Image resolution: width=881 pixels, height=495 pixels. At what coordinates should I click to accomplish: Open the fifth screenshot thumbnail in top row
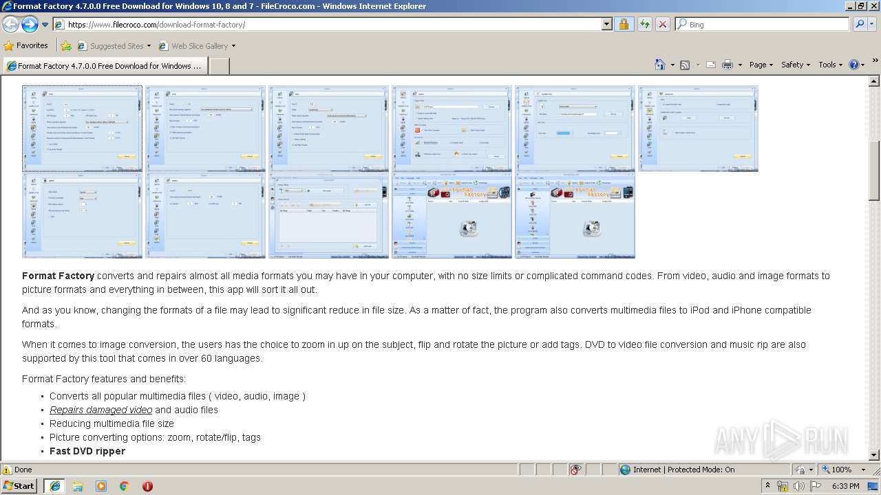point(575,129)
